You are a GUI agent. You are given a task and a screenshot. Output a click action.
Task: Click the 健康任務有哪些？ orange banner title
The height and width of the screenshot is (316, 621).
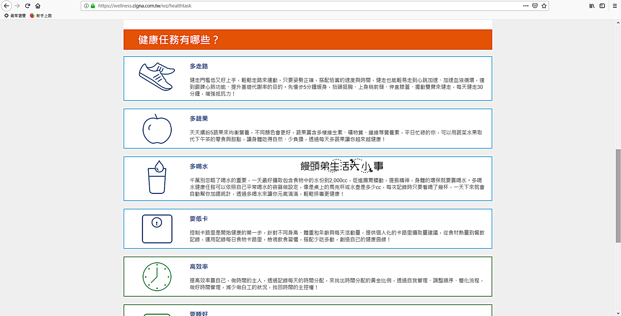(x=179, y=40)
